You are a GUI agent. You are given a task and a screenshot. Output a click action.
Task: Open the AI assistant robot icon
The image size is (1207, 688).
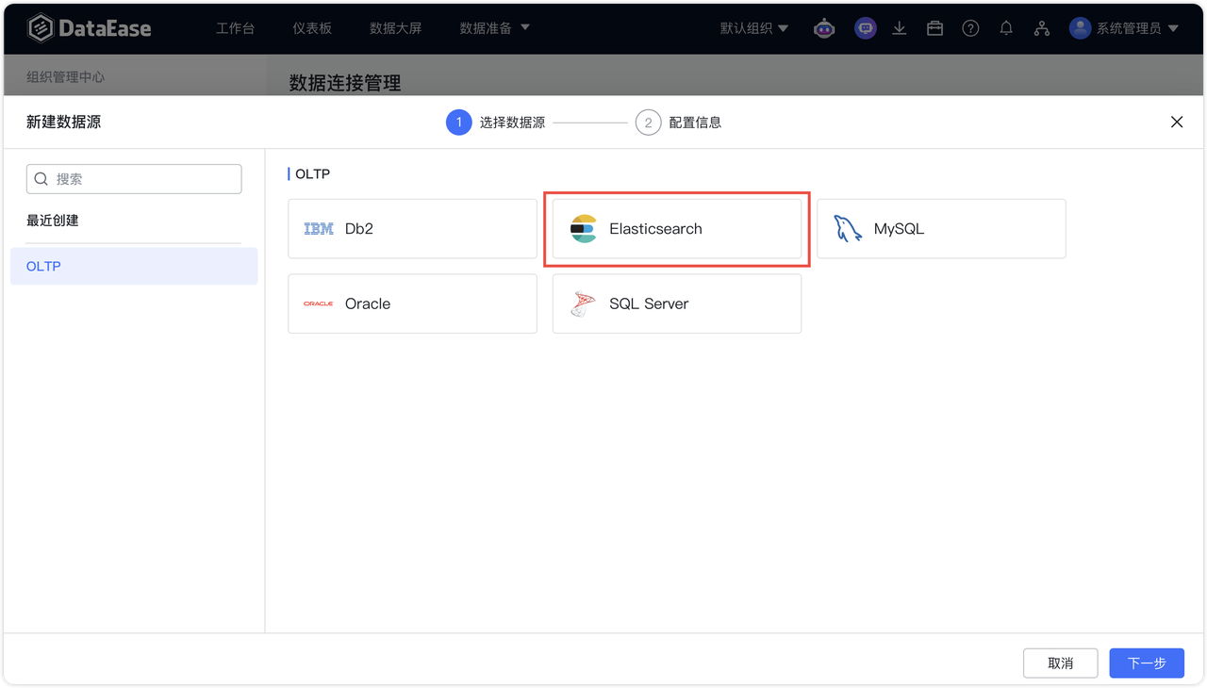(x=824, y=27)
